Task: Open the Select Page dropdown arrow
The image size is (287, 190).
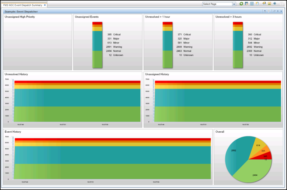Action: 234,4
